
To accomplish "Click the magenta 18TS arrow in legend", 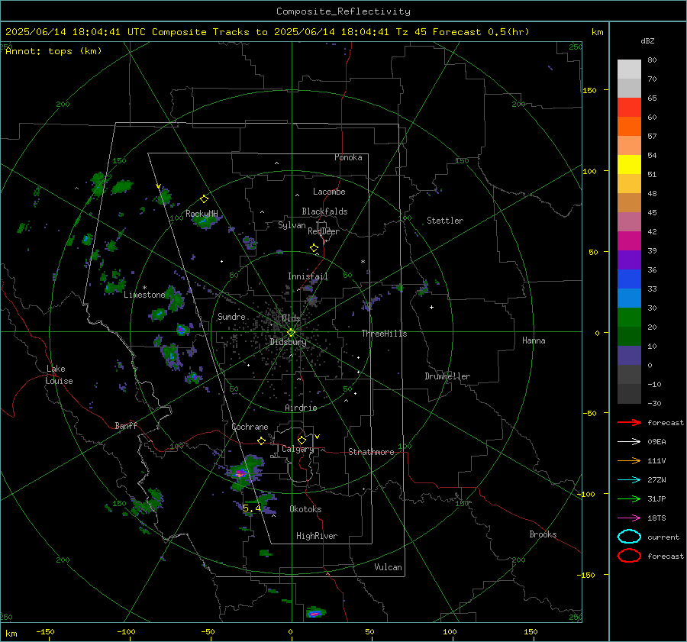I will (629, 518).
